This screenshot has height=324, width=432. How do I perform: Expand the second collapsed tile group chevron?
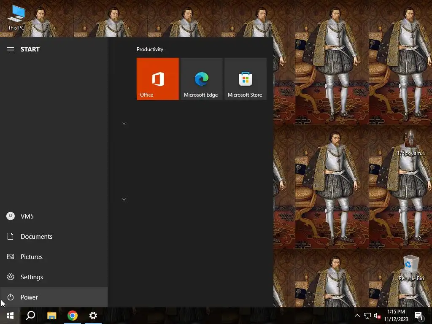tap(124, 199)
